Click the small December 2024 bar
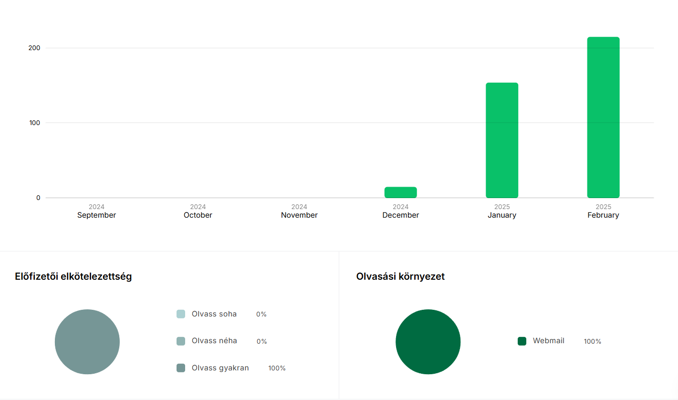Image resolution: width=678 pixels, height=400 pixels. [x=400, y=192]
